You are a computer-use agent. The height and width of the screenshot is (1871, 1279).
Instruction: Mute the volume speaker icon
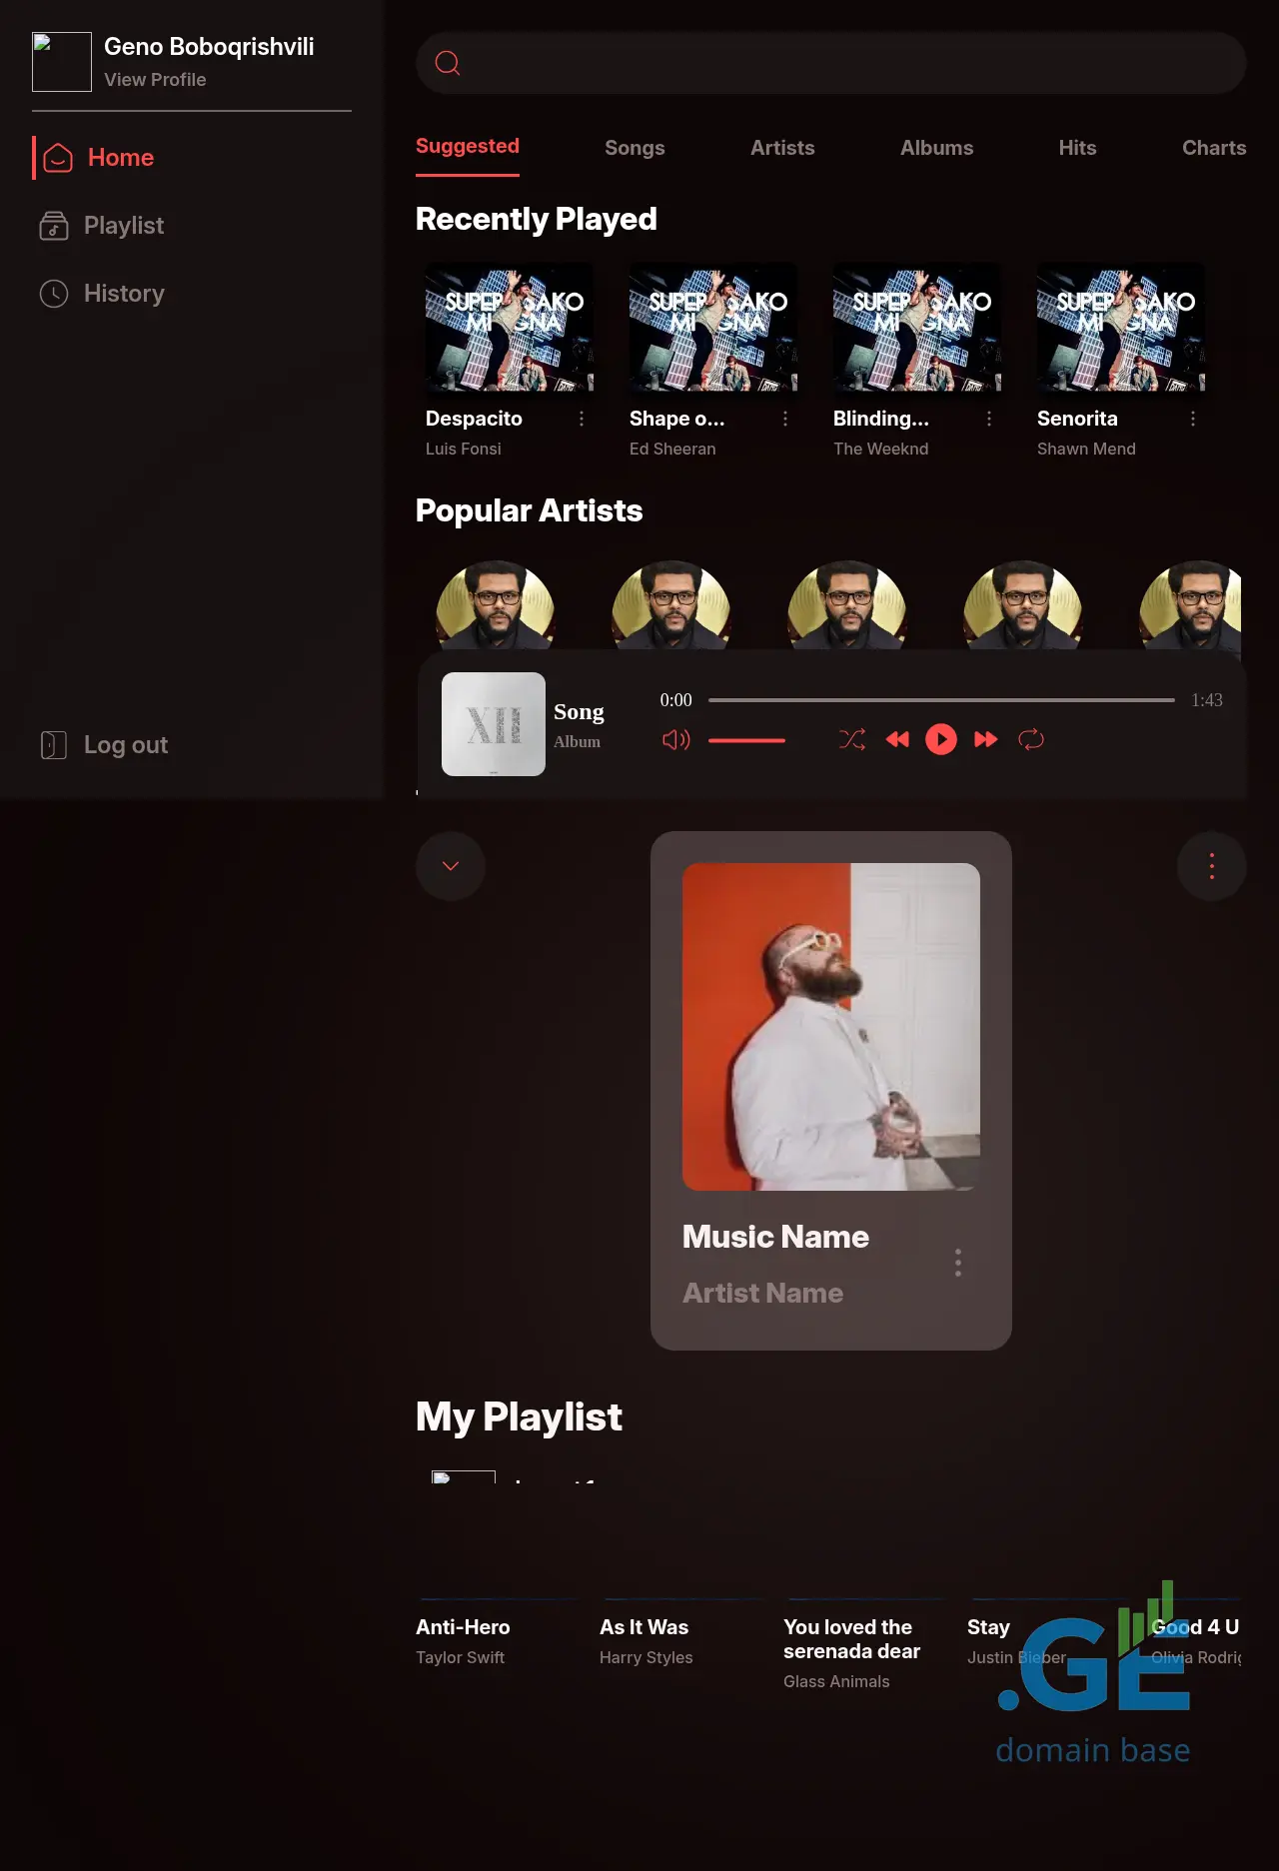click(675, 739)
